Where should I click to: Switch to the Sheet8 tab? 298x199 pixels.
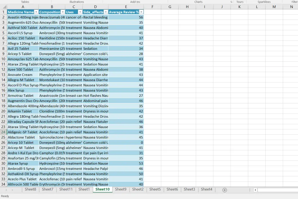[x=30, y=189]
